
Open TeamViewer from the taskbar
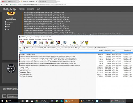click(100, 101)
